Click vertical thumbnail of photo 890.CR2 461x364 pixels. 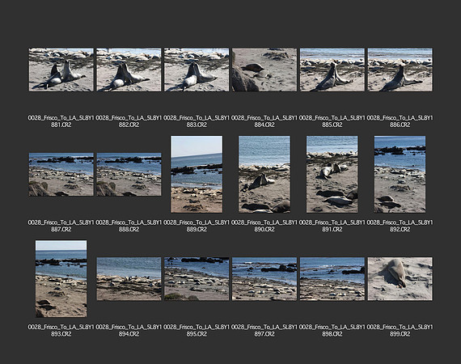tap(264, 174)
